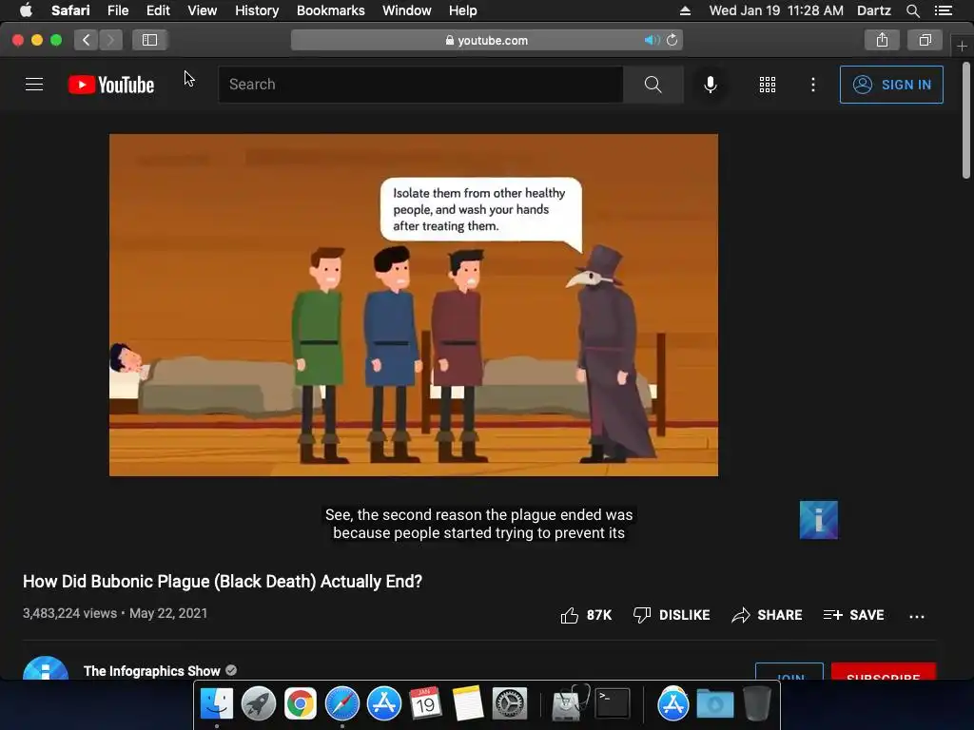Image resolution: width=974 pixels, height=730 pixels.
Task: Add a new Safari tab
Action: (x=962, y=46)
